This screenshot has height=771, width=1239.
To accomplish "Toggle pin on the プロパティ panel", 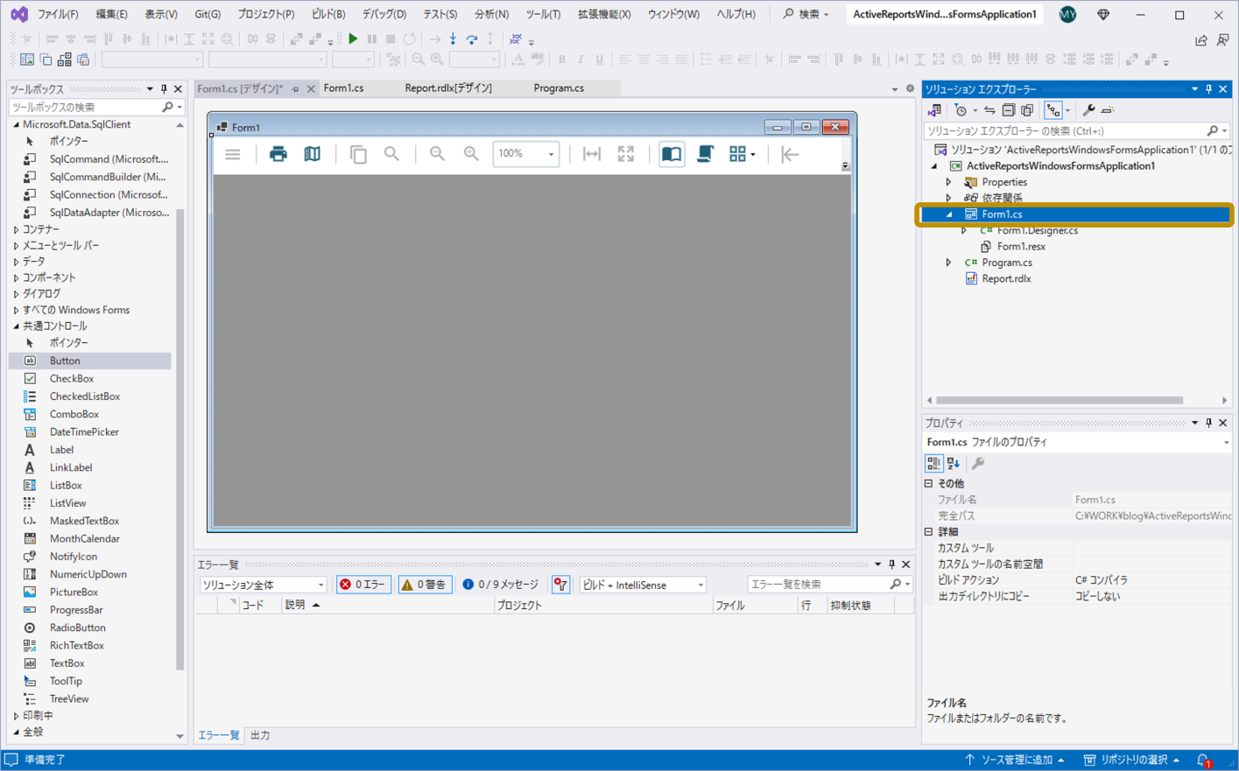I will [1209, 423].
